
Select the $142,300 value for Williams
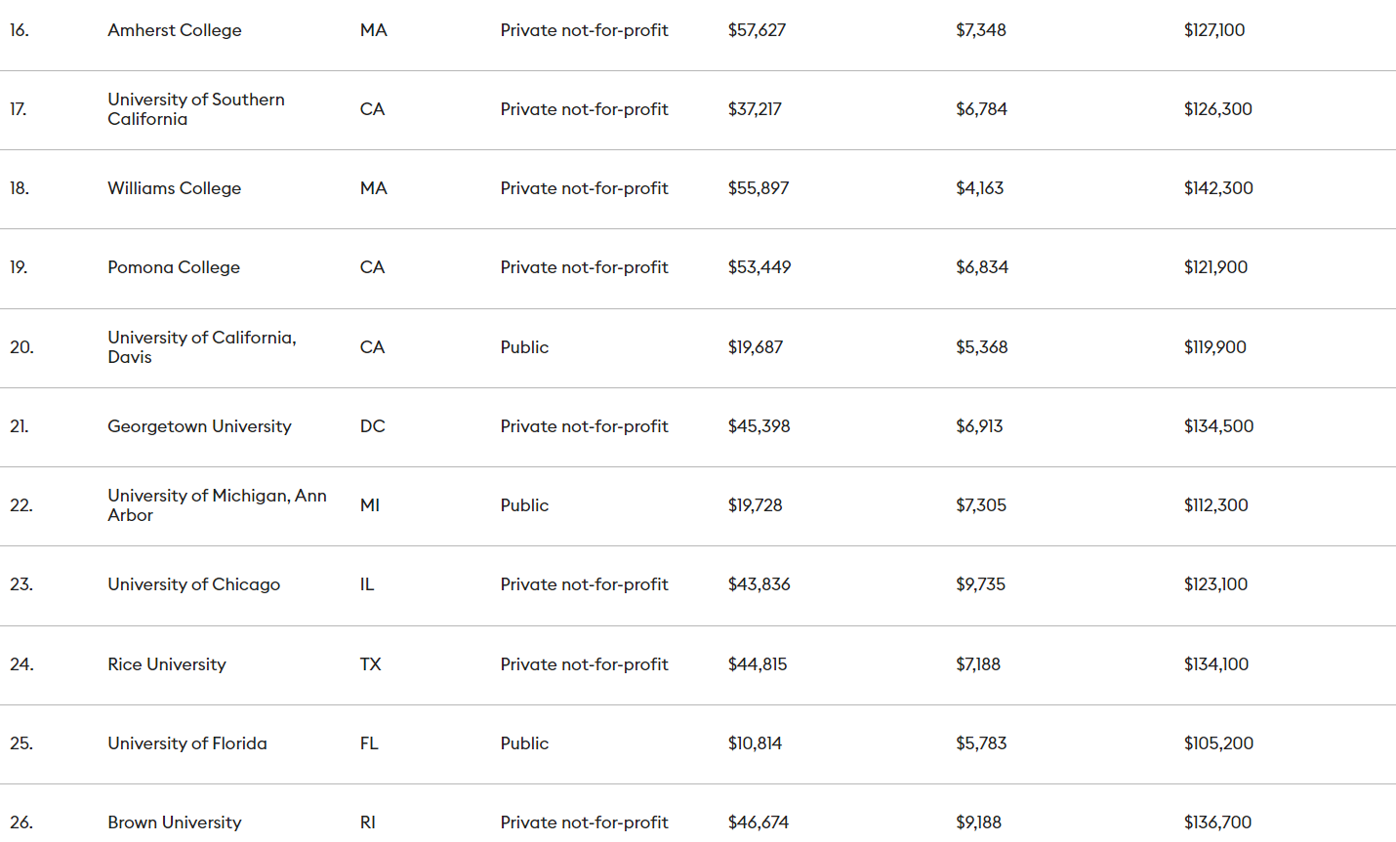[1218, 188]
